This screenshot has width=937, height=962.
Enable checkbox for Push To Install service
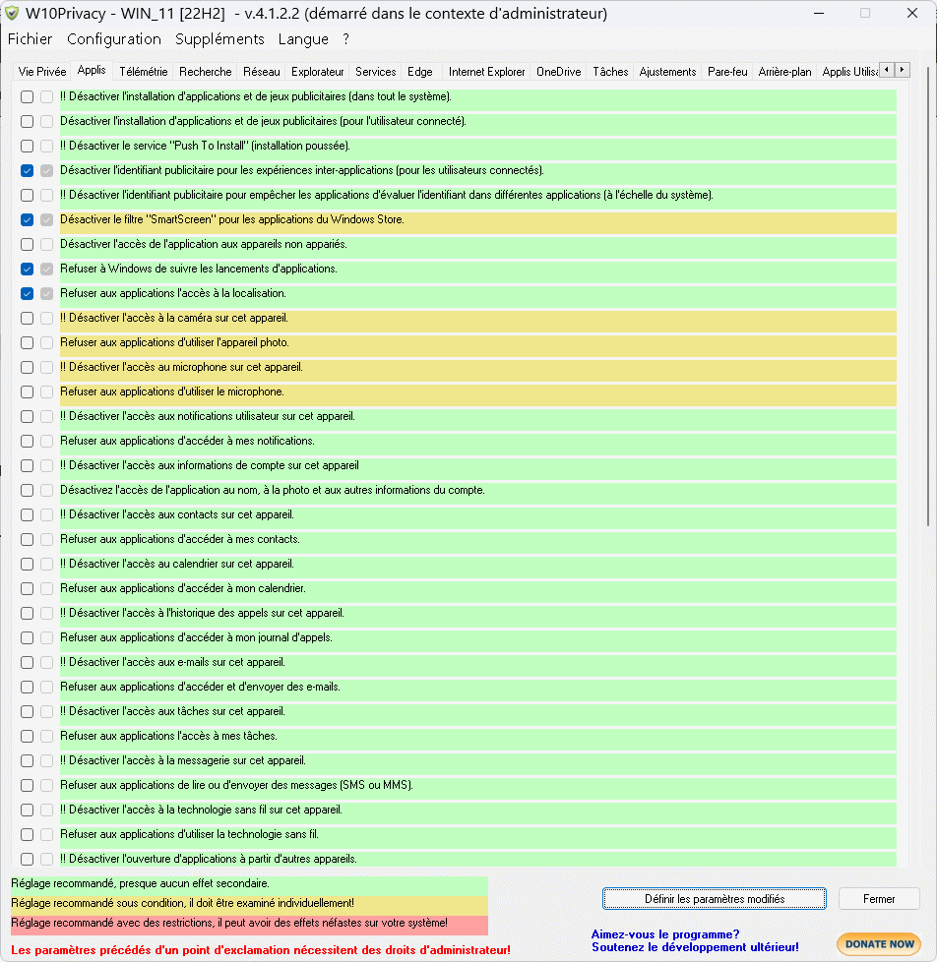[x=27, y=146]
